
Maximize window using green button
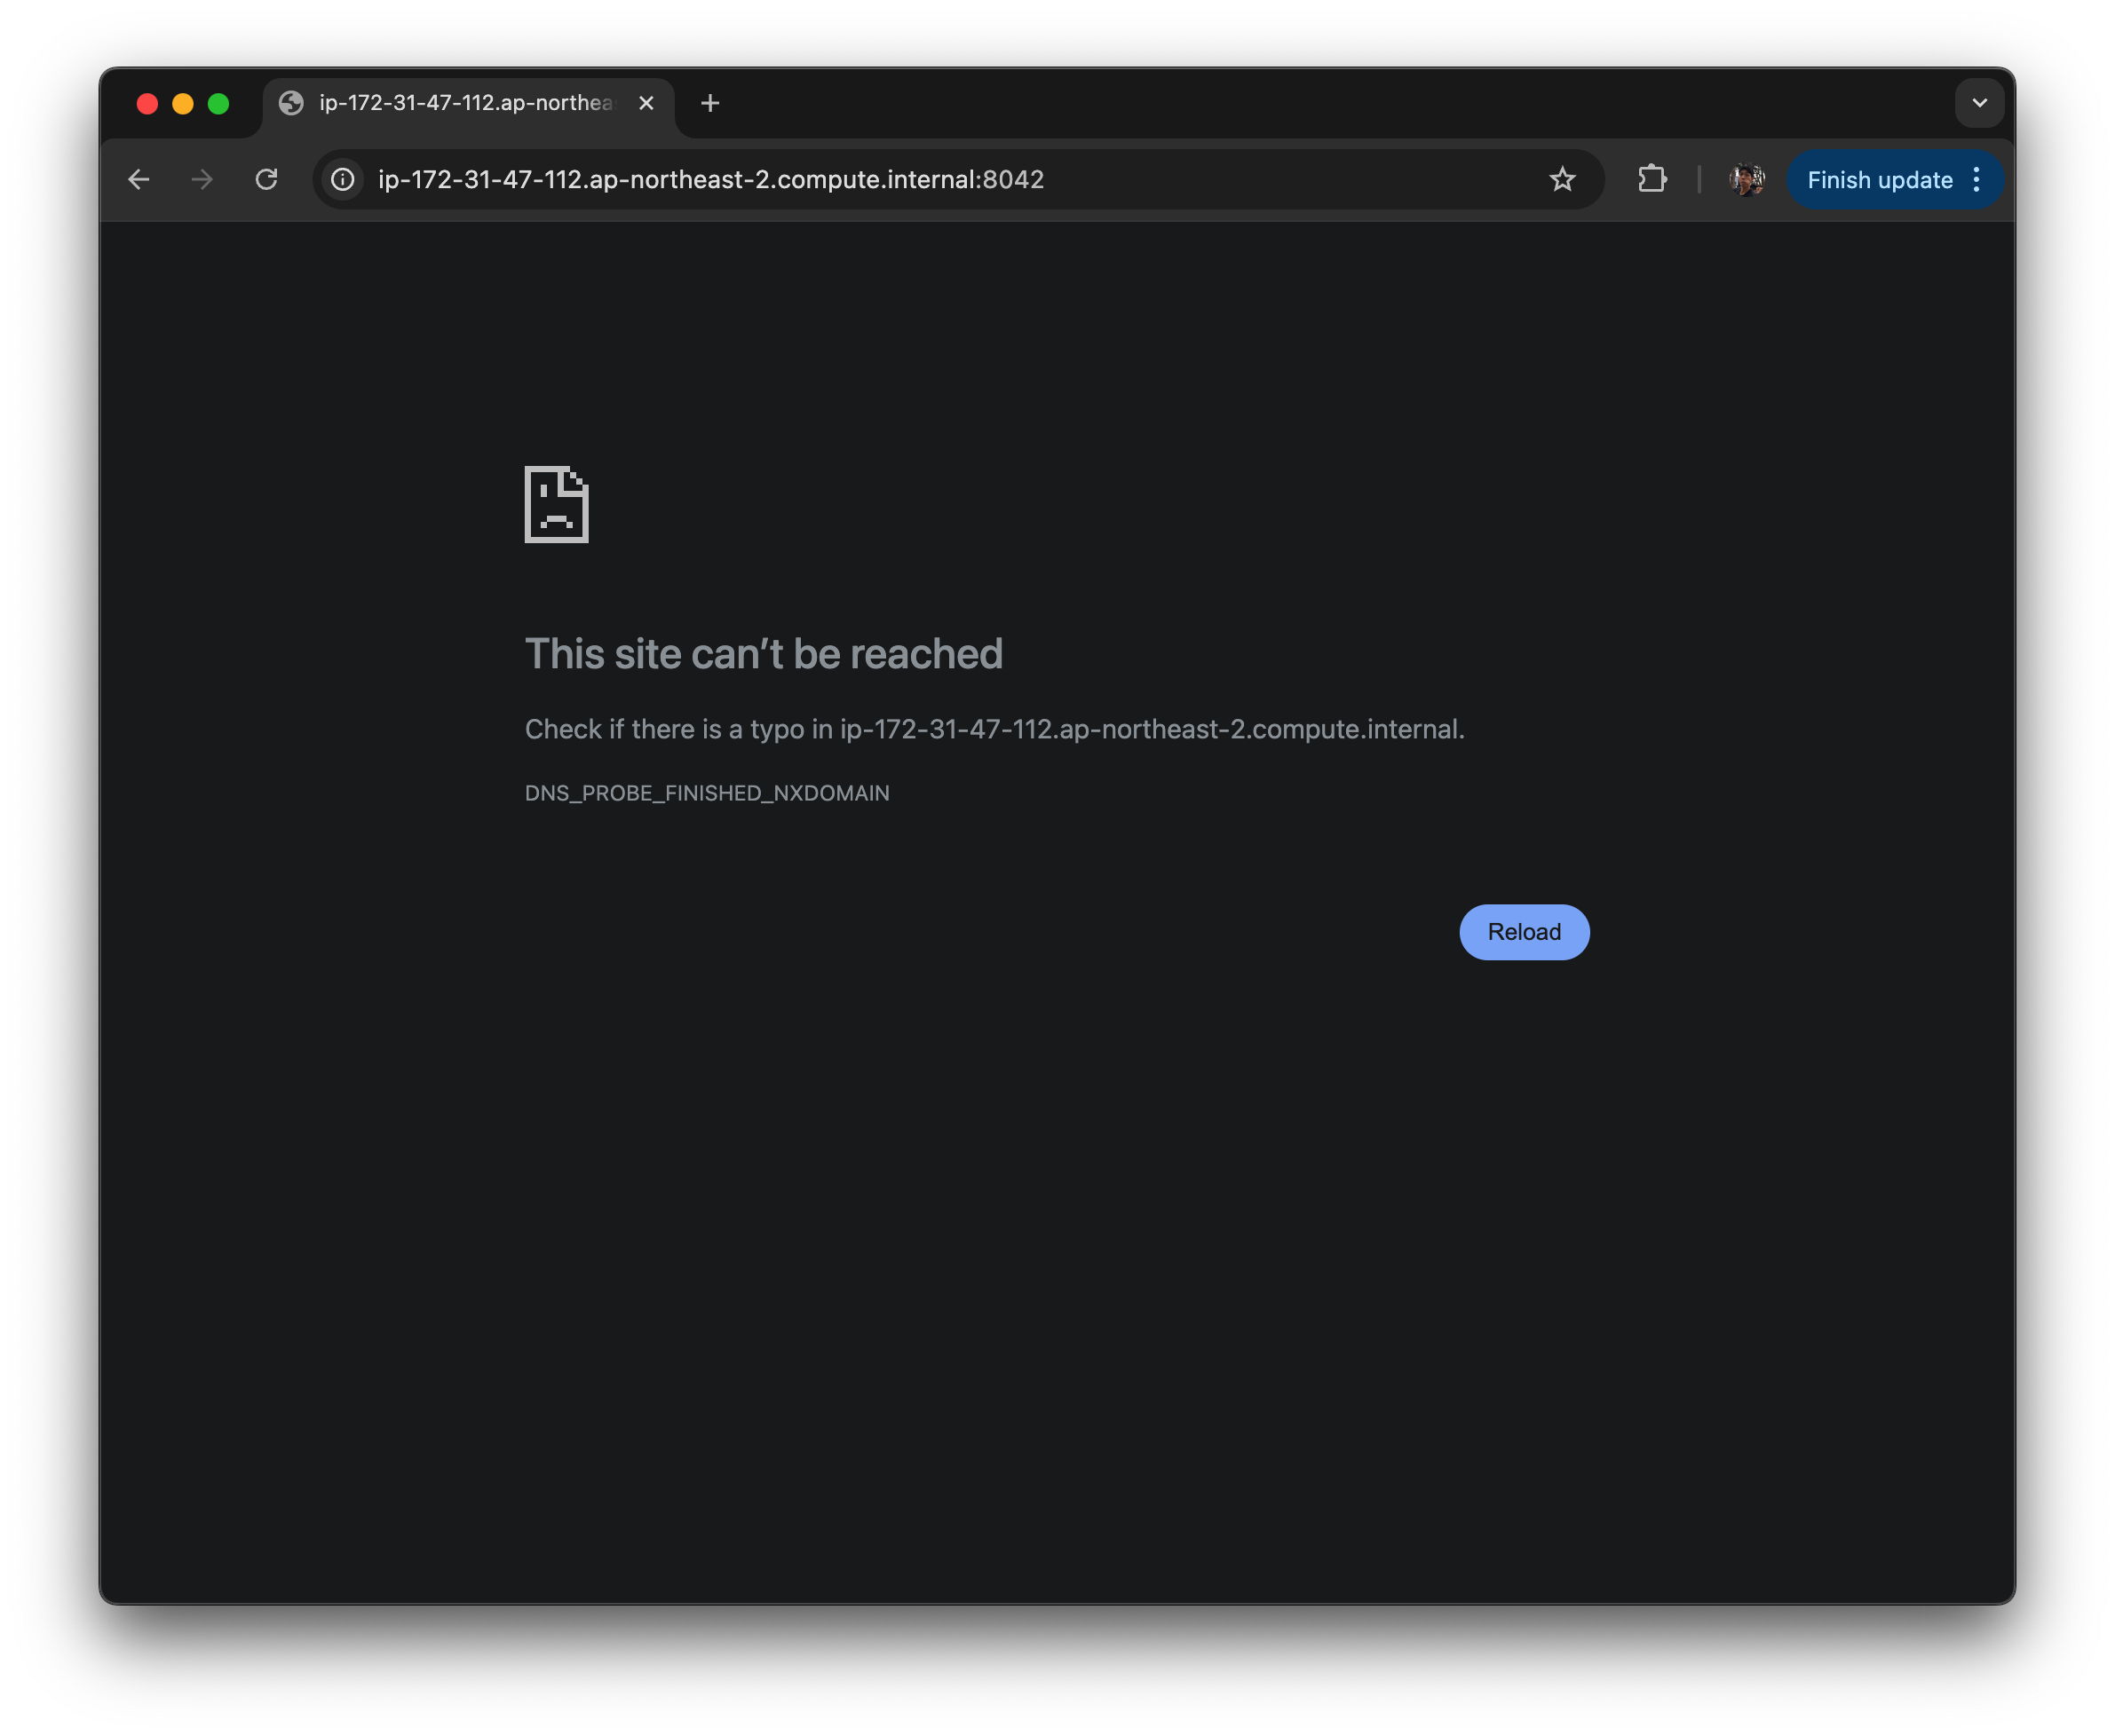(218, 104)
